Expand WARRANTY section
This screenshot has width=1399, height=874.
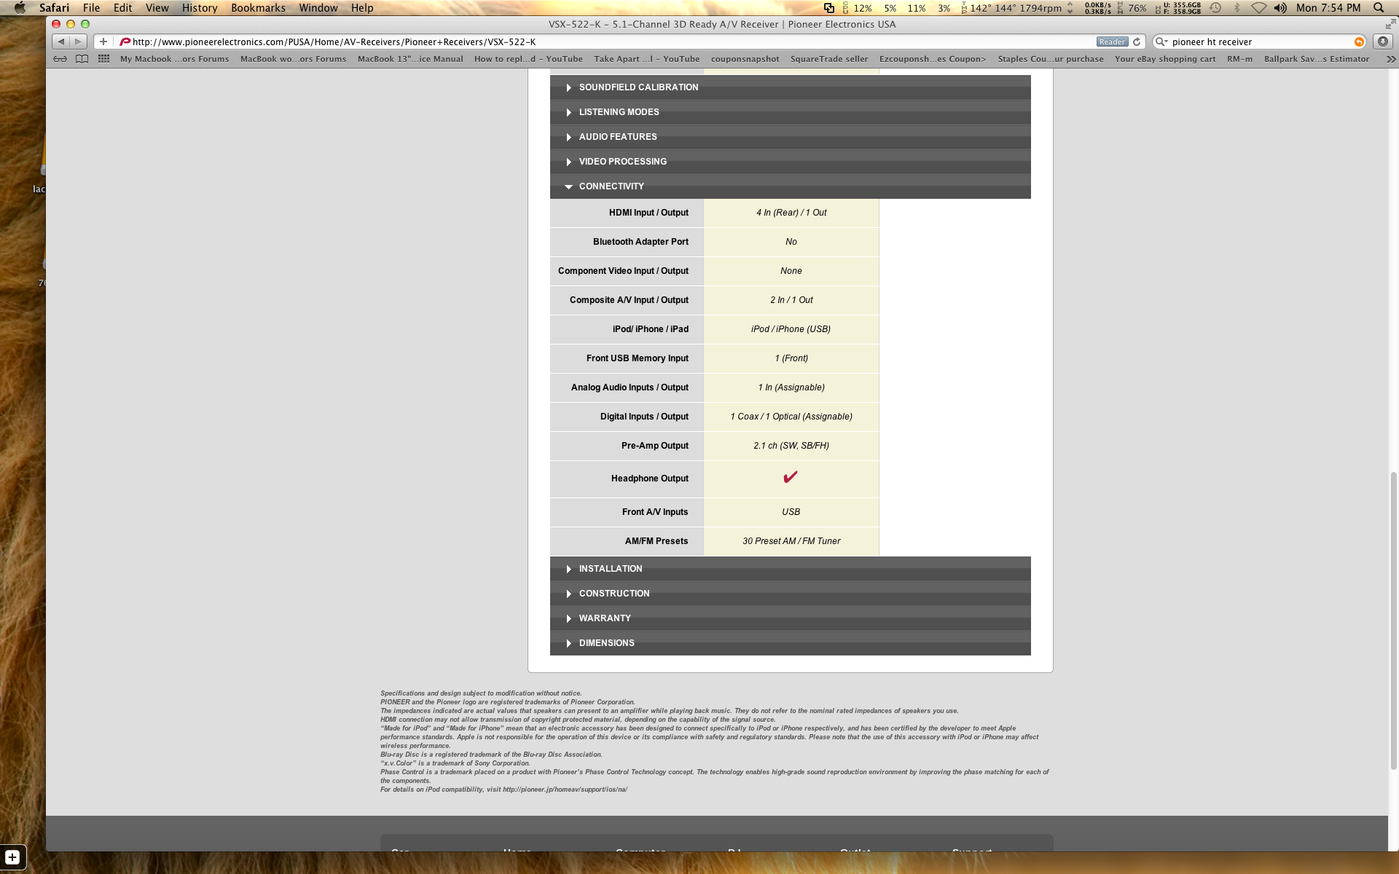[790, 618]
